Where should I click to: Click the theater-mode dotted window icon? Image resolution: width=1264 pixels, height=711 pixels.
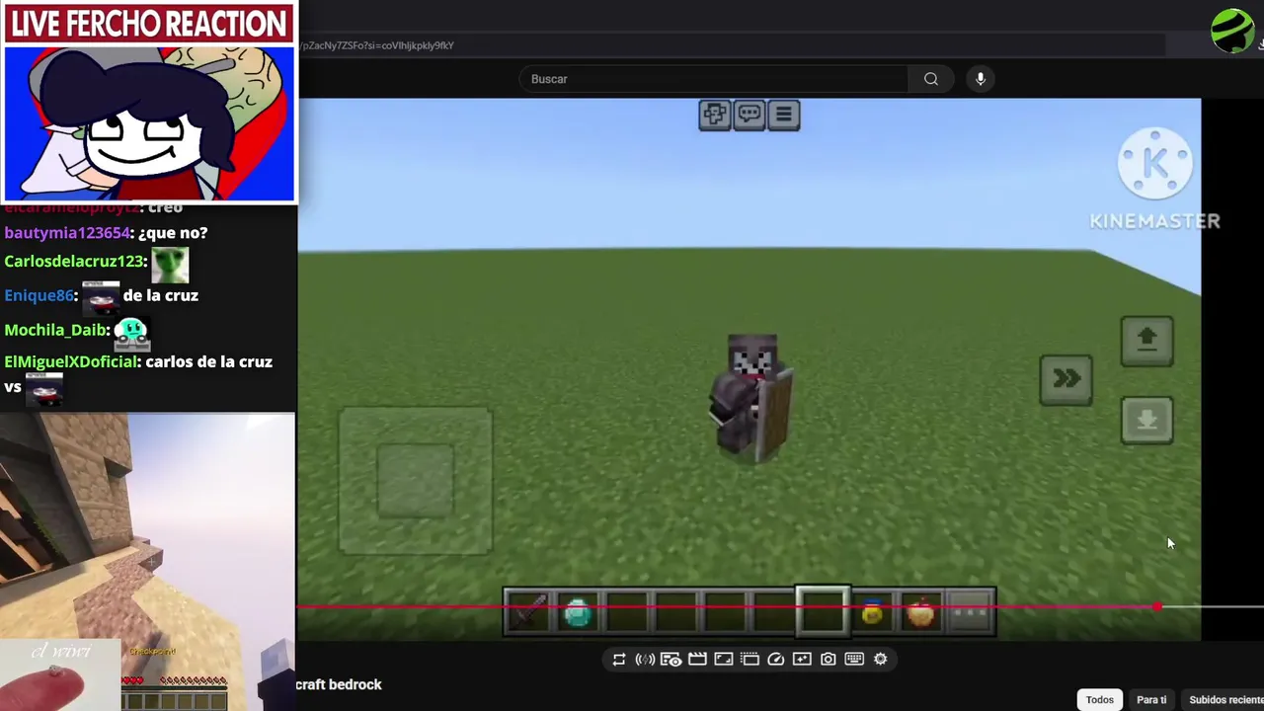click(x=750, y=660)
